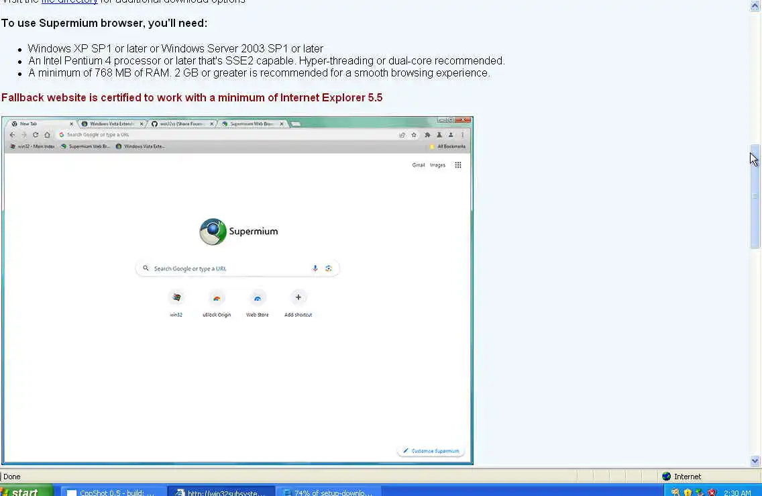
Task: Click the 'minimum of 768 MB of RAM' bullet
Action: (x=259, y=73)
